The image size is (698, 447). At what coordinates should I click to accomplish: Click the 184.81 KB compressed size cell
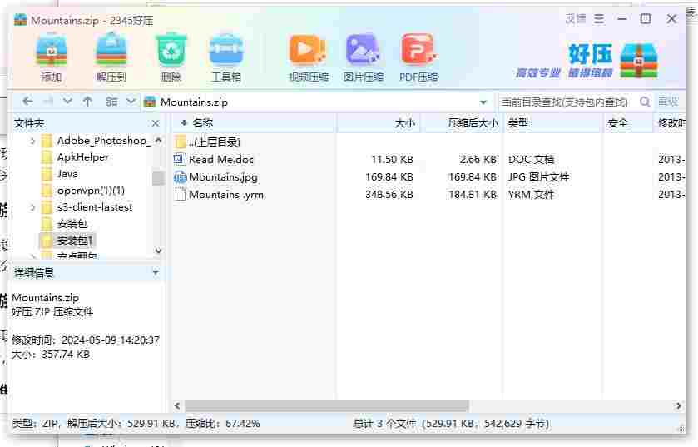[x=472, y=195]
